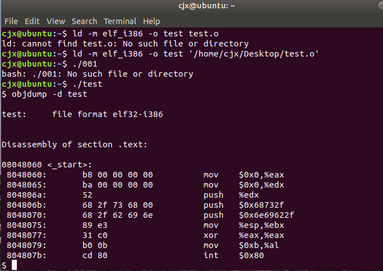Screen dimensions: 383x271
Task: Open the File menu
Action: point(11,21)
